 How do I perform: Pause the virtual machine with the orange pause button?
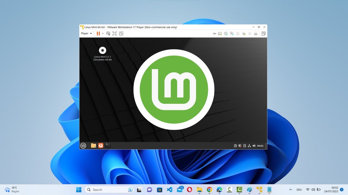pos(98,34)
